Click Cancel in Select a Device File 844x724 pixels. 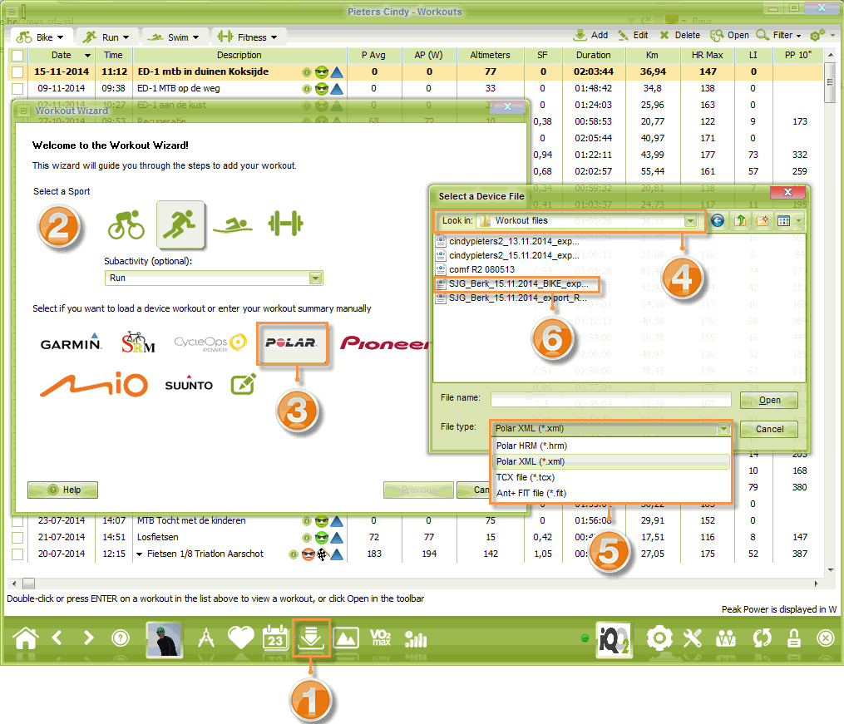tap(769, 429)
